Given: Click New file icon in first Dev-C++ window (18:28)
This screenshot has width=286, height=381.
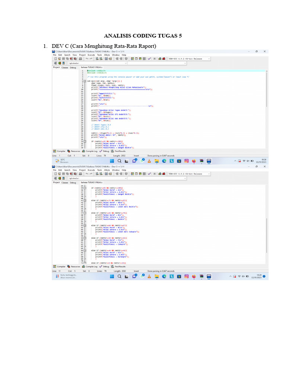Looking at the screenshot, I should [x=55, y=58].
